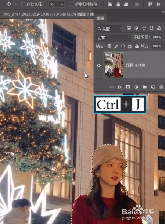Filter layers by pixel layer icon
Image resolution: width=165 pixels, height=224 pixels.
point(129,28)
